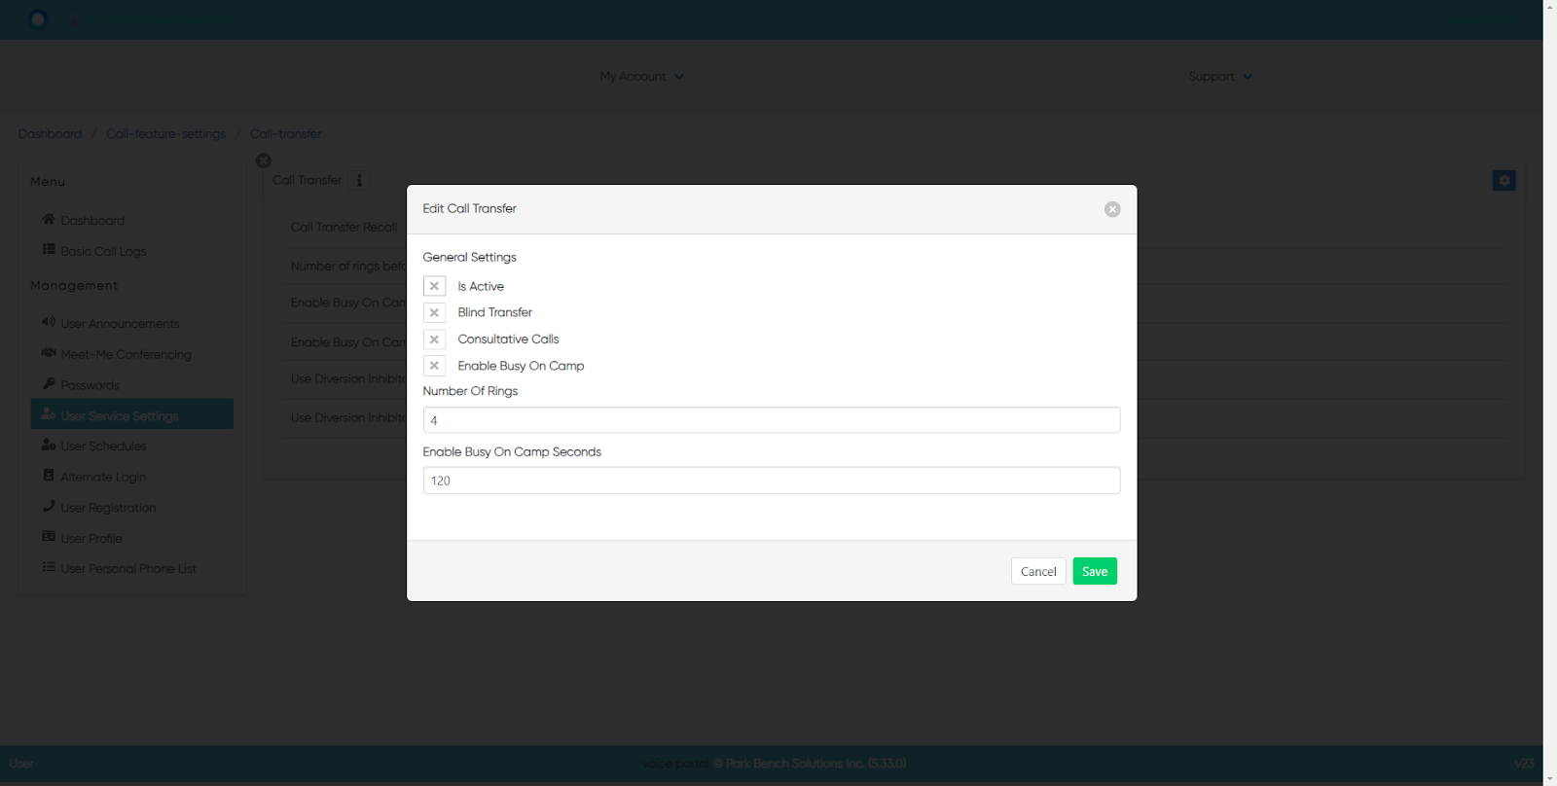The width and height of the screenshot is (1557, 786).
Task: Select User Service Settings in sidebar
Action: pos(132,414)
